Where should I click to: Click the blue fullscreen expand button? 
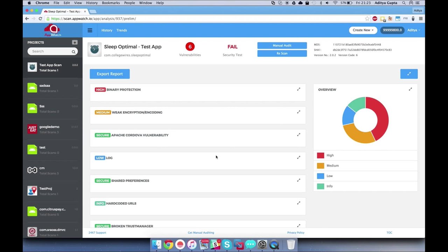point(409,74)
